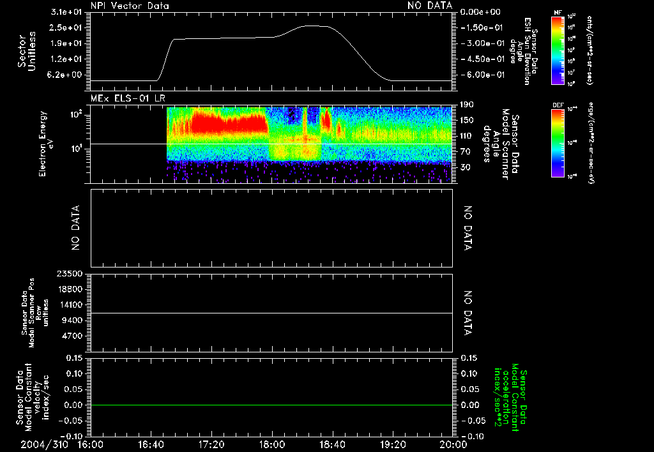This screenshot has width=654, height=452.
Task: Click the 70 scanner angle value
Action: (x=466, y=151)
